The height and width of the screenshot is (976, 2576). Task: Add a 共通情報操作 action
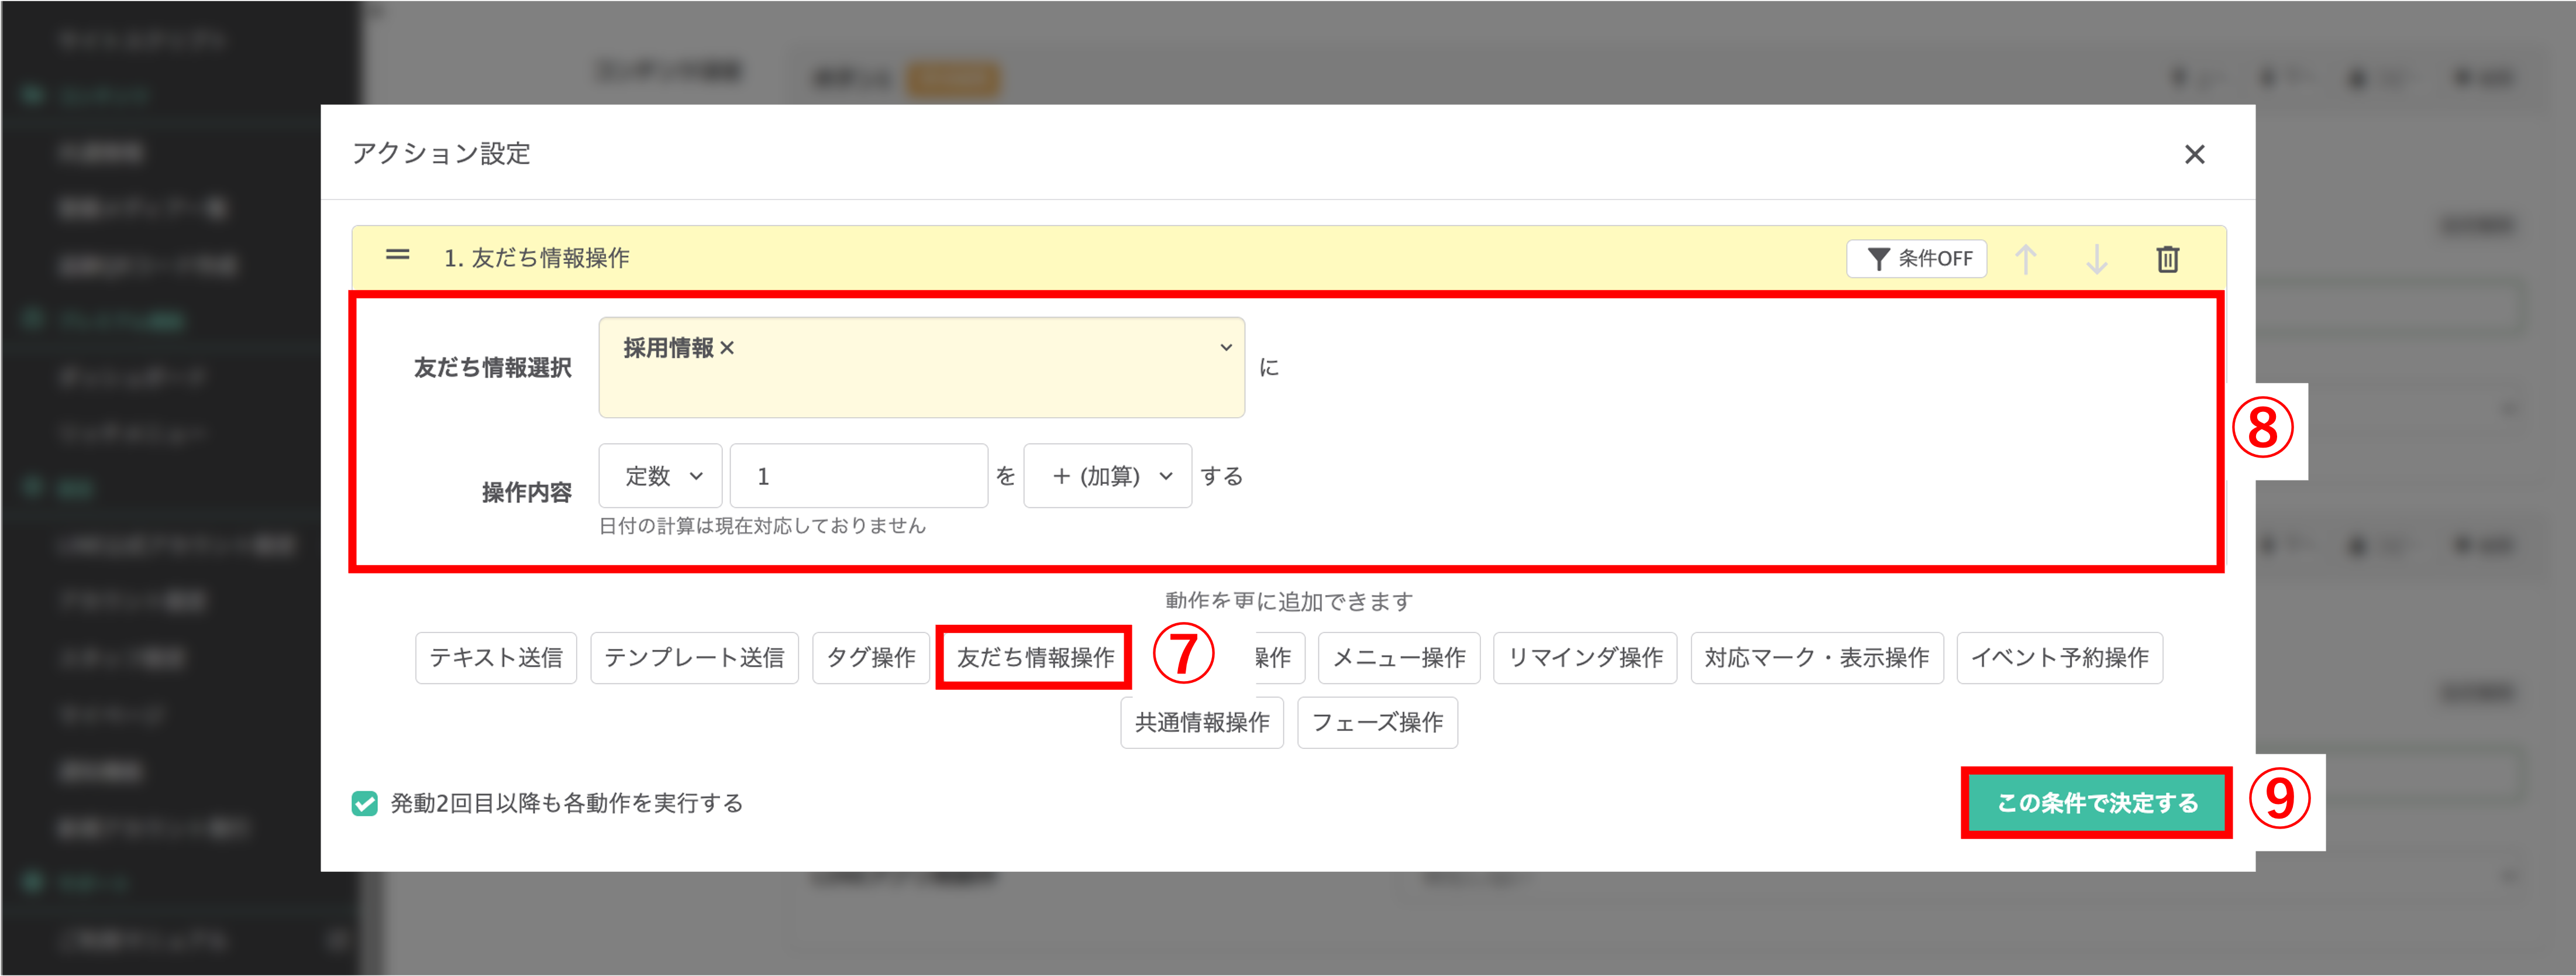[x=1201, y=723]
